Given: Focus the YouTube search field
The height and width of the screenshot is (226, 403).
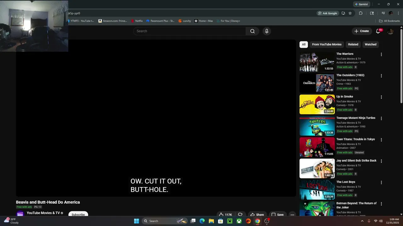Looking at the screenshot, I should click(190, 31).
